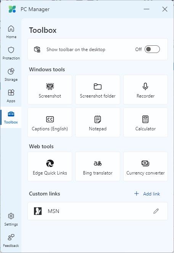The height and width of the screenshot is (253, 174).
Task: Click 'Show toolbar on the desktop' text
Action: pos(76,50)
